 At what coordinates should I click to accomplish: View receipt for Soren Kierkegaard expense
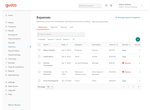click(x=124, y=81)
